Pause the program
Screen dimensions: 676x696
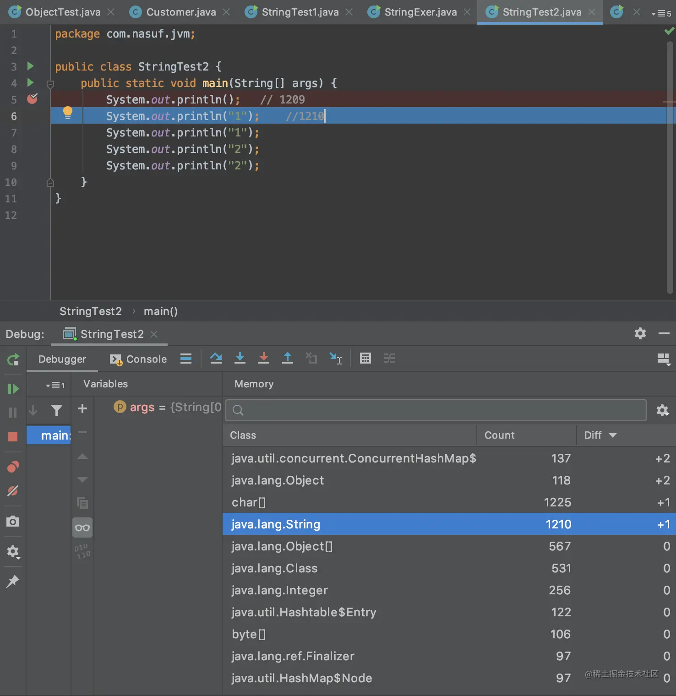coord(13,413)
